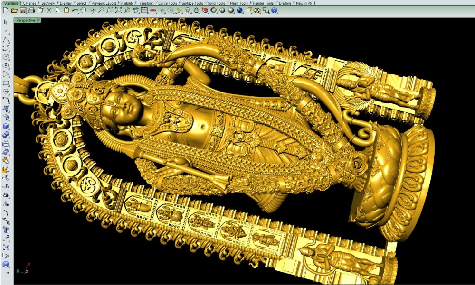This screenshot has height=285, width=475.
Task: Click the Perspective viewport title
Action: click(26, 20)
